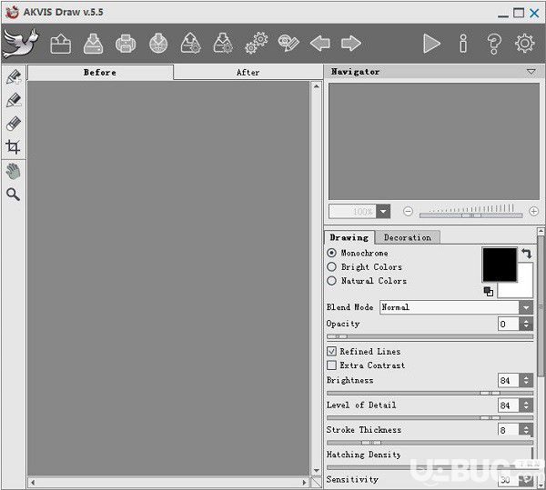Screen dimensions: 546x490
Task: Adjust the Stroke Thickness stepper arrows
Action: pyautogui.click(x=526, y=430)
